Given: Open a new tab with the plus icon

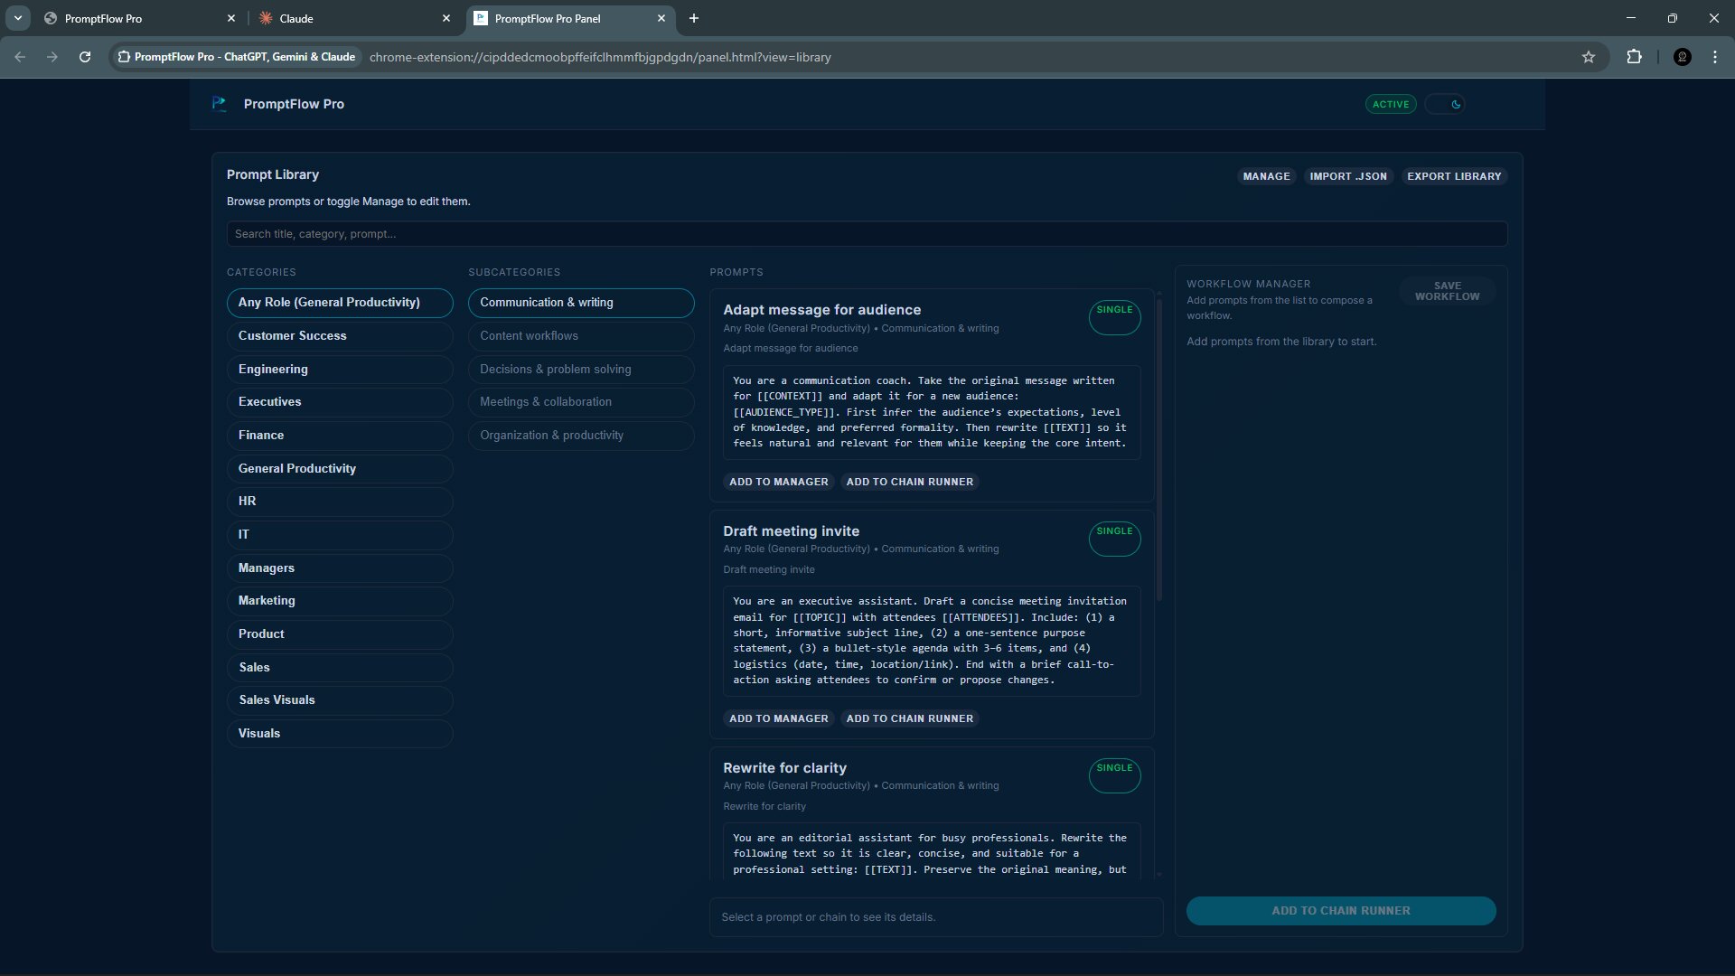Looking at the screenshot, I should point(694,18).
